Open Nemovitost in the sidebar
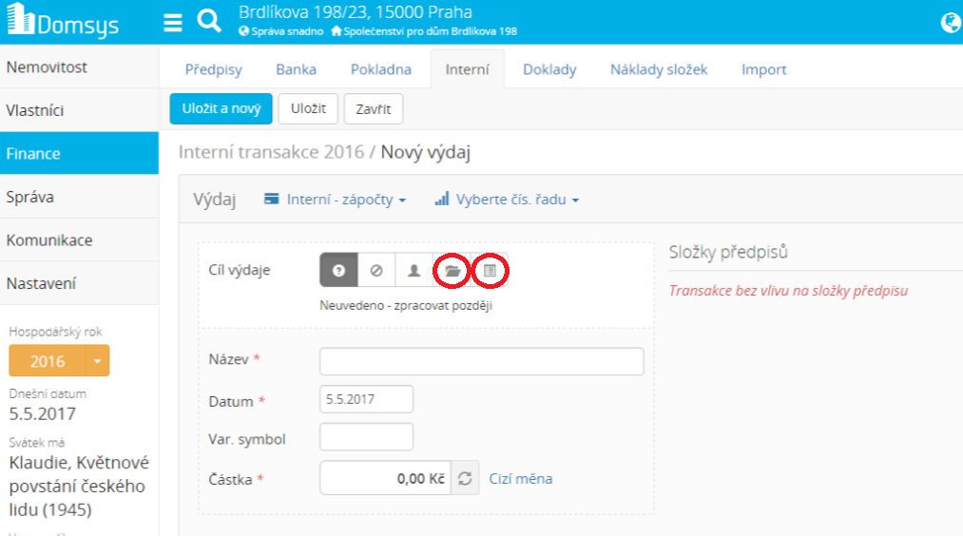The height and width of the screenshot is (536, 963). click(x=79, y=67)
